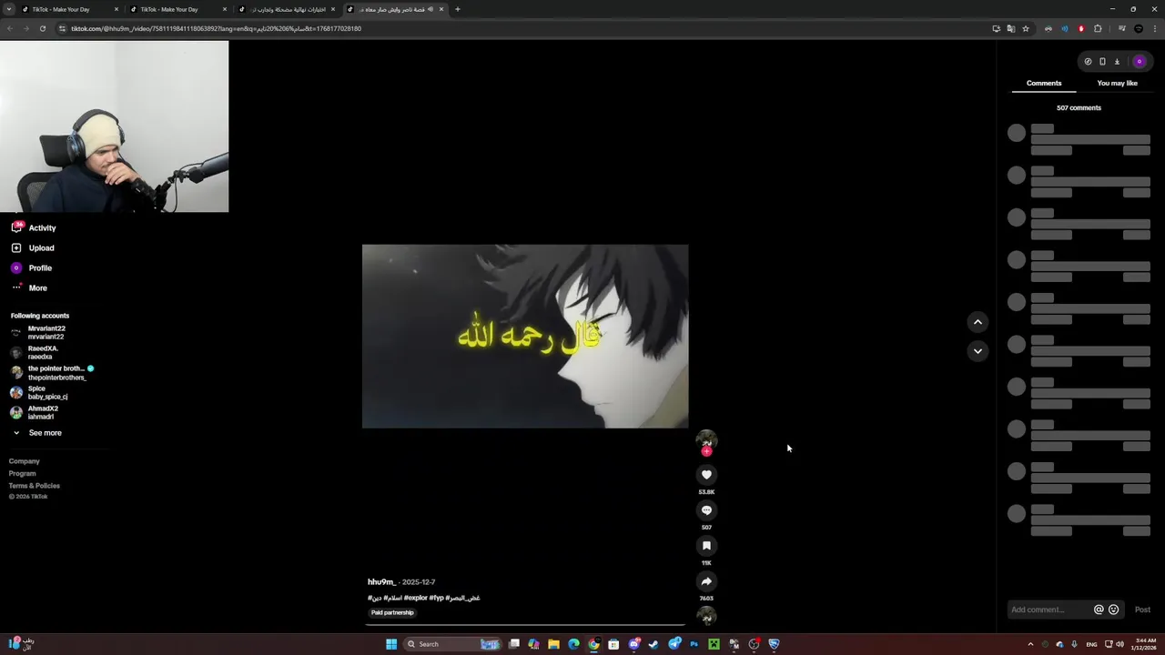Open the hhu9m_ username link
This screenshot has height=655, width=1165.
coord(381,582)
